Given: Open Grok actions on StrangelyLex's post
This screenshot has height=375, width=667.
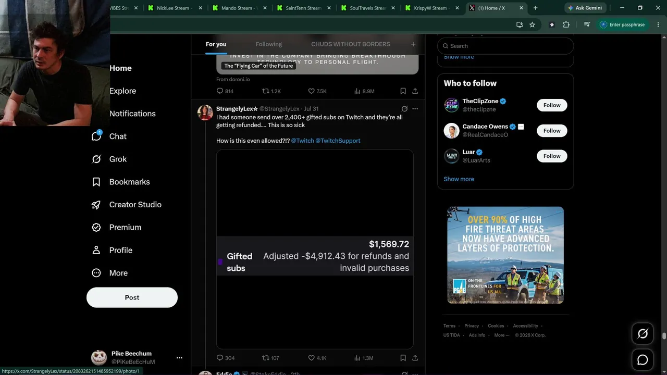Looking at the screenshot, I should tap(404, 109).
